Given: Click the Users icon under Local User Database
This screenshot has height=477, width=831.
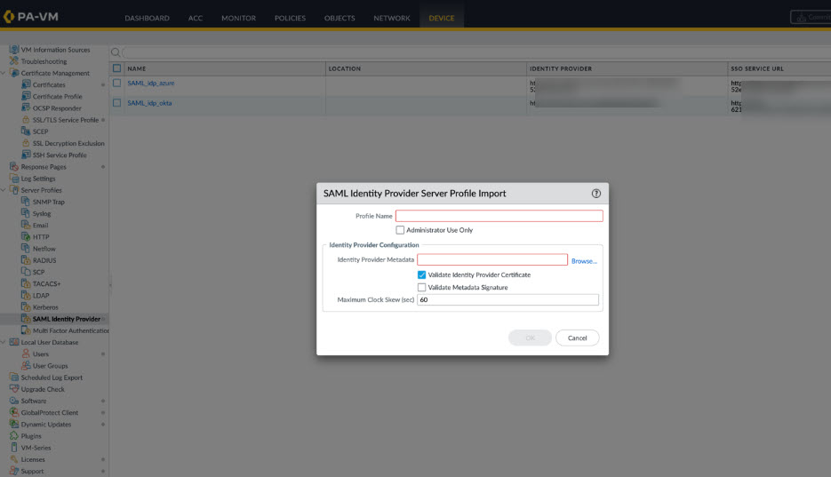Looking at the screenshot, I should point(26,354).
